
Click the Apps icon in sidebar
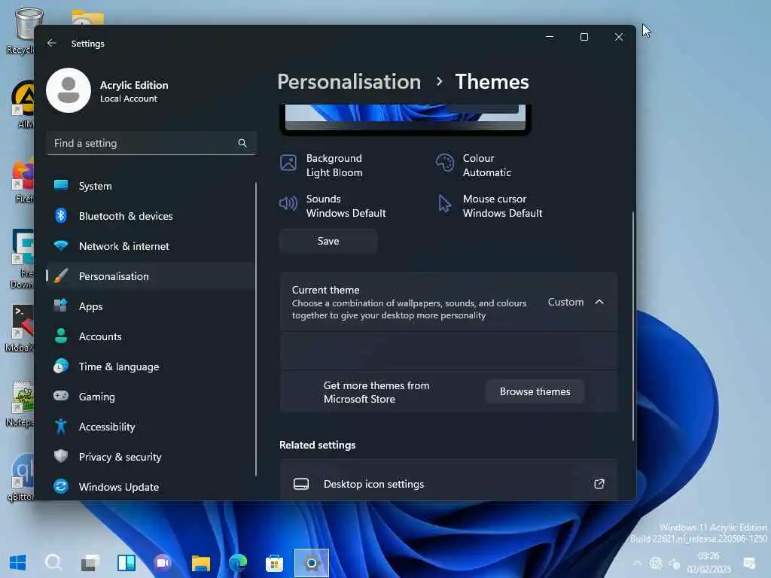click(61, 306)
